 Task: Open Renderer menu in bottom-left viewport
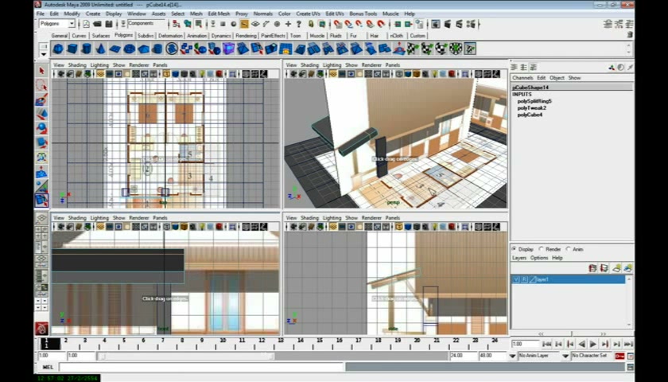pyautogui.click(x=139, y=218)
